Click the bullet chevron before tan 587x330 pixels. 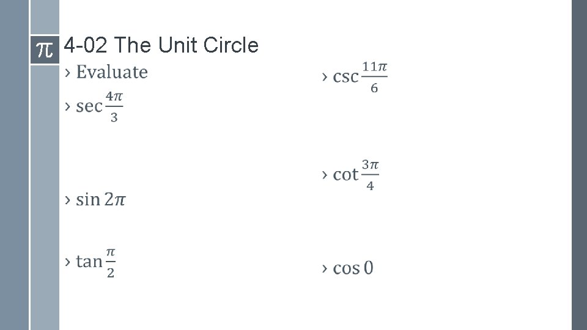pyautogui.click(x=67, y=262)
